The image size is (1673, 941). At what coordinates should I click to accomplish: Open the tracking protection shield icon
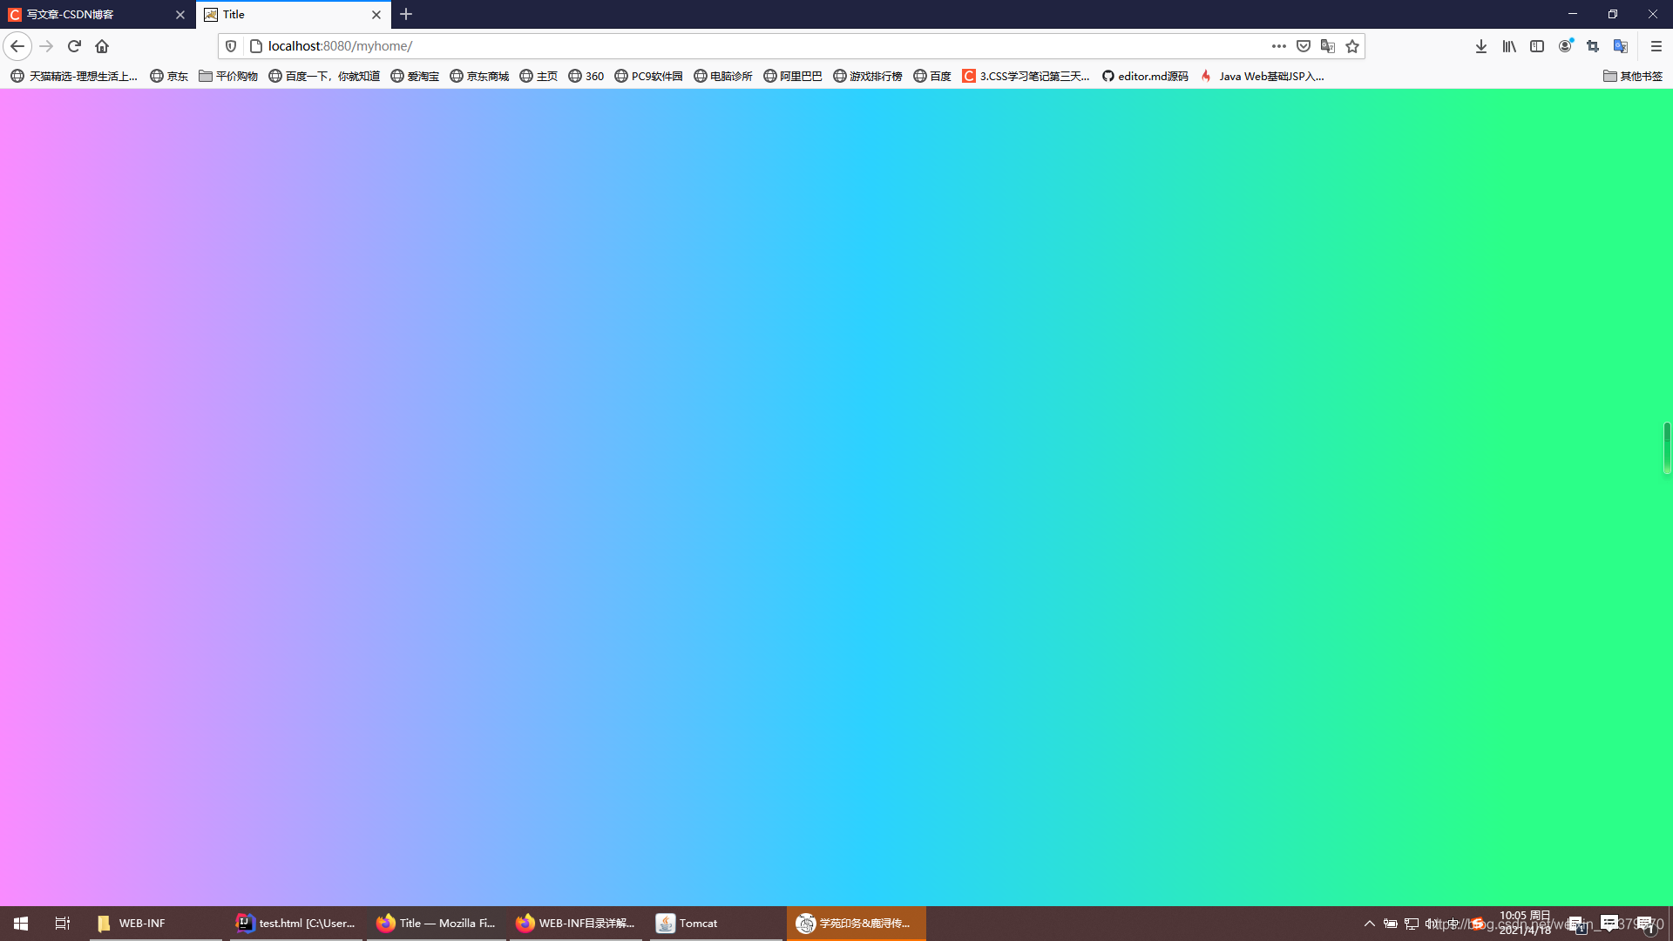pyautogui.click(x=231, y=46)
